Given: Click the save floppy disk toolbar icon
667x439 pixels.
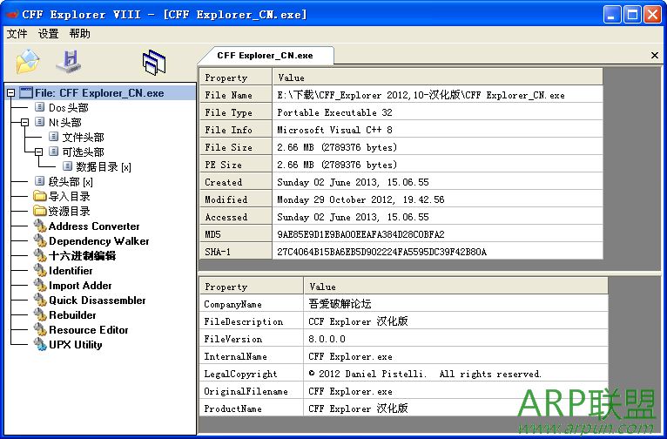Looking at the screenshot, I should tap(69, 62).
